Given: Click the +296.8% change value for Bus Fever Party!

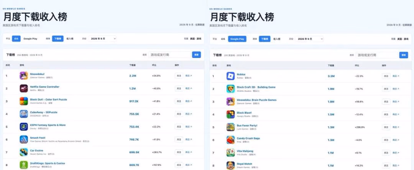Looking at the screenshot, I should 360,127.
